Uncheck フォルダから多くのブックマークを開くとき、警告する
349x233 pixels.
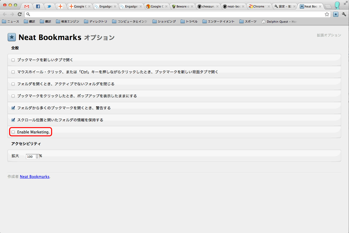point(13,108)
